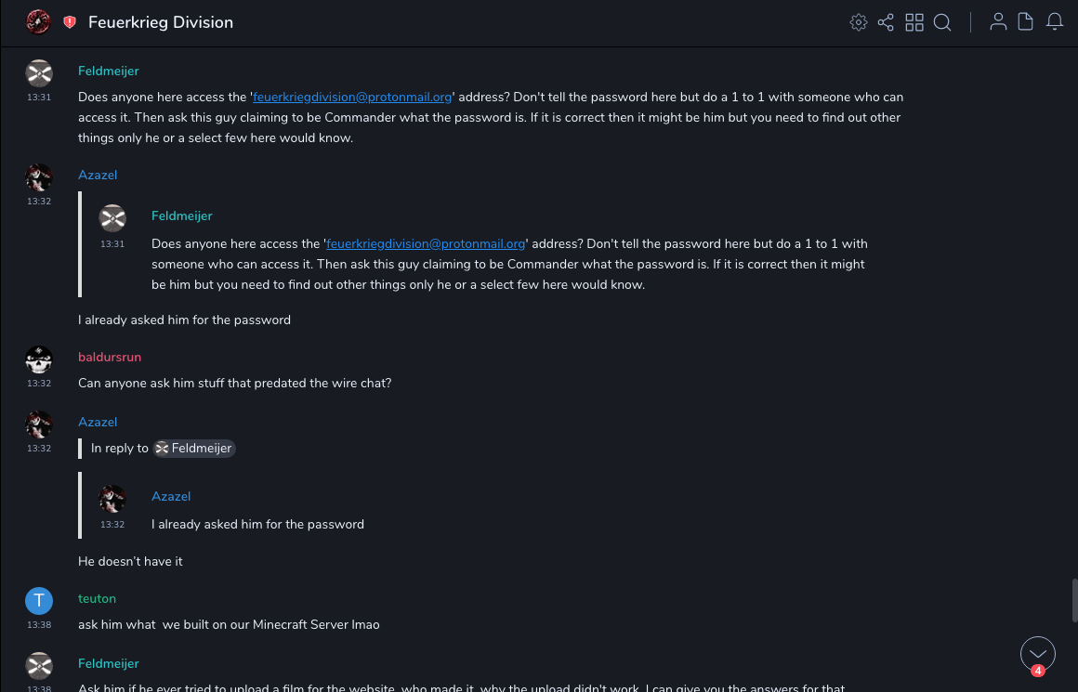
Task: Open the profile of username baldursrun
Action: [110, 357]
